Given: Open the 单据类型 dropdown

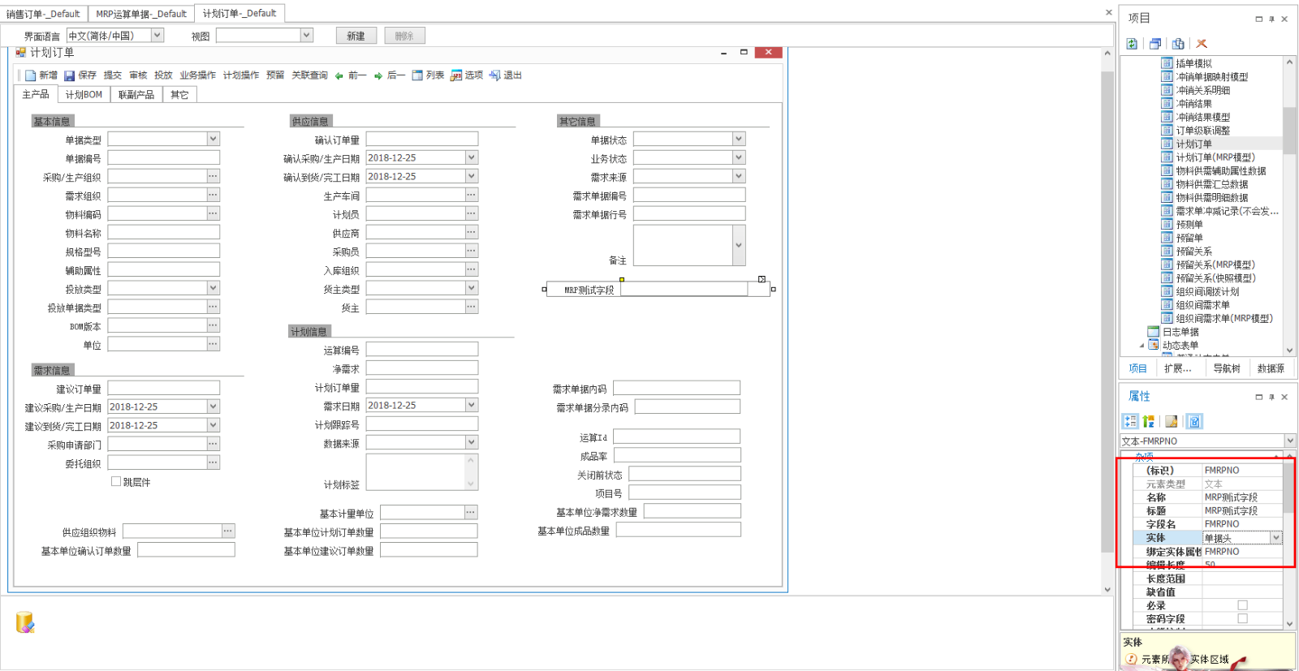Looking at the screenshot, I should click(x=213, y=140).
